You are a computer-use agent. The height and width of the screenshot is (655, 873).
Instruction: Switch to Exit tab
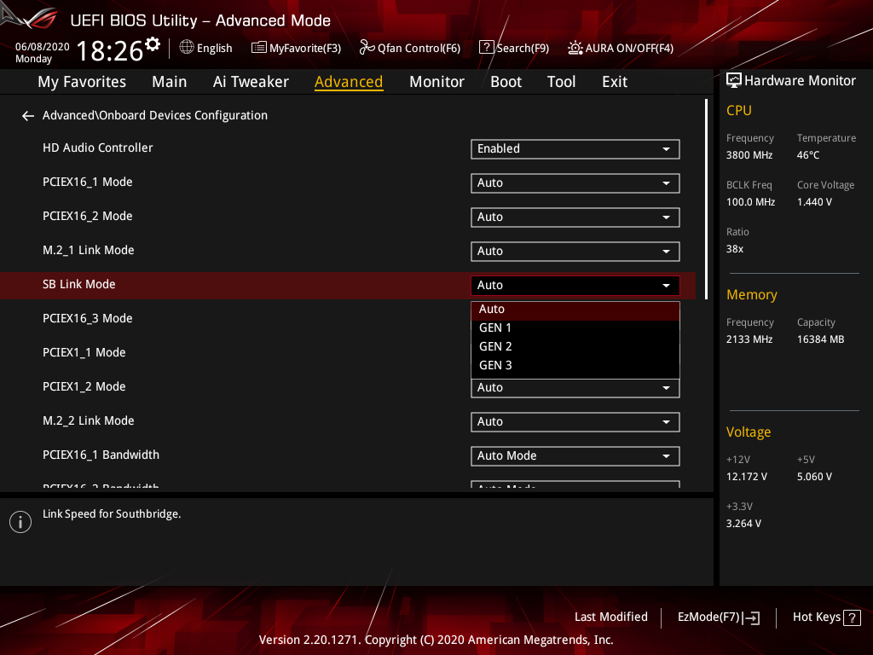(615, 82)
